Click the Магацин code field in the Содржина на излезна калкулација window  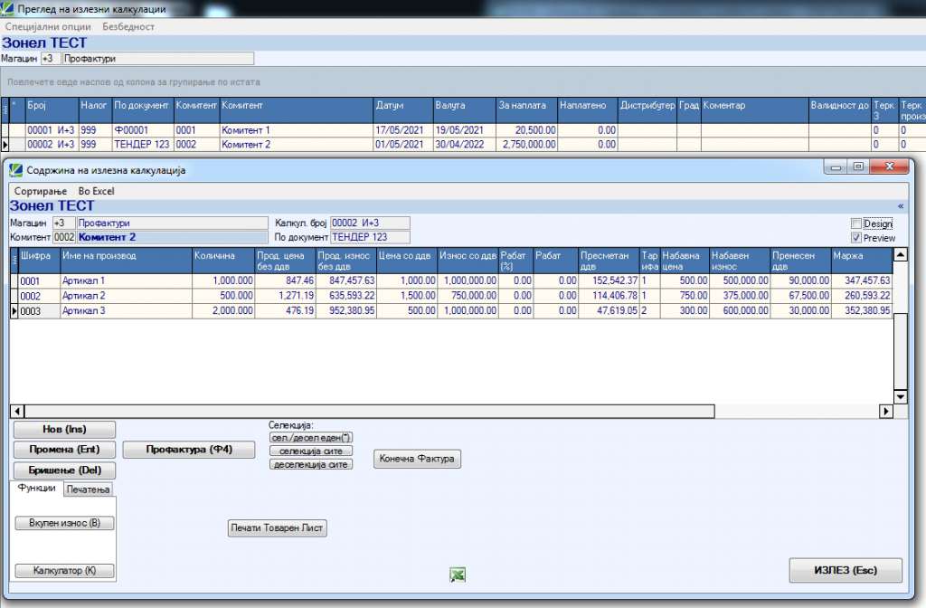pos(64,223)
